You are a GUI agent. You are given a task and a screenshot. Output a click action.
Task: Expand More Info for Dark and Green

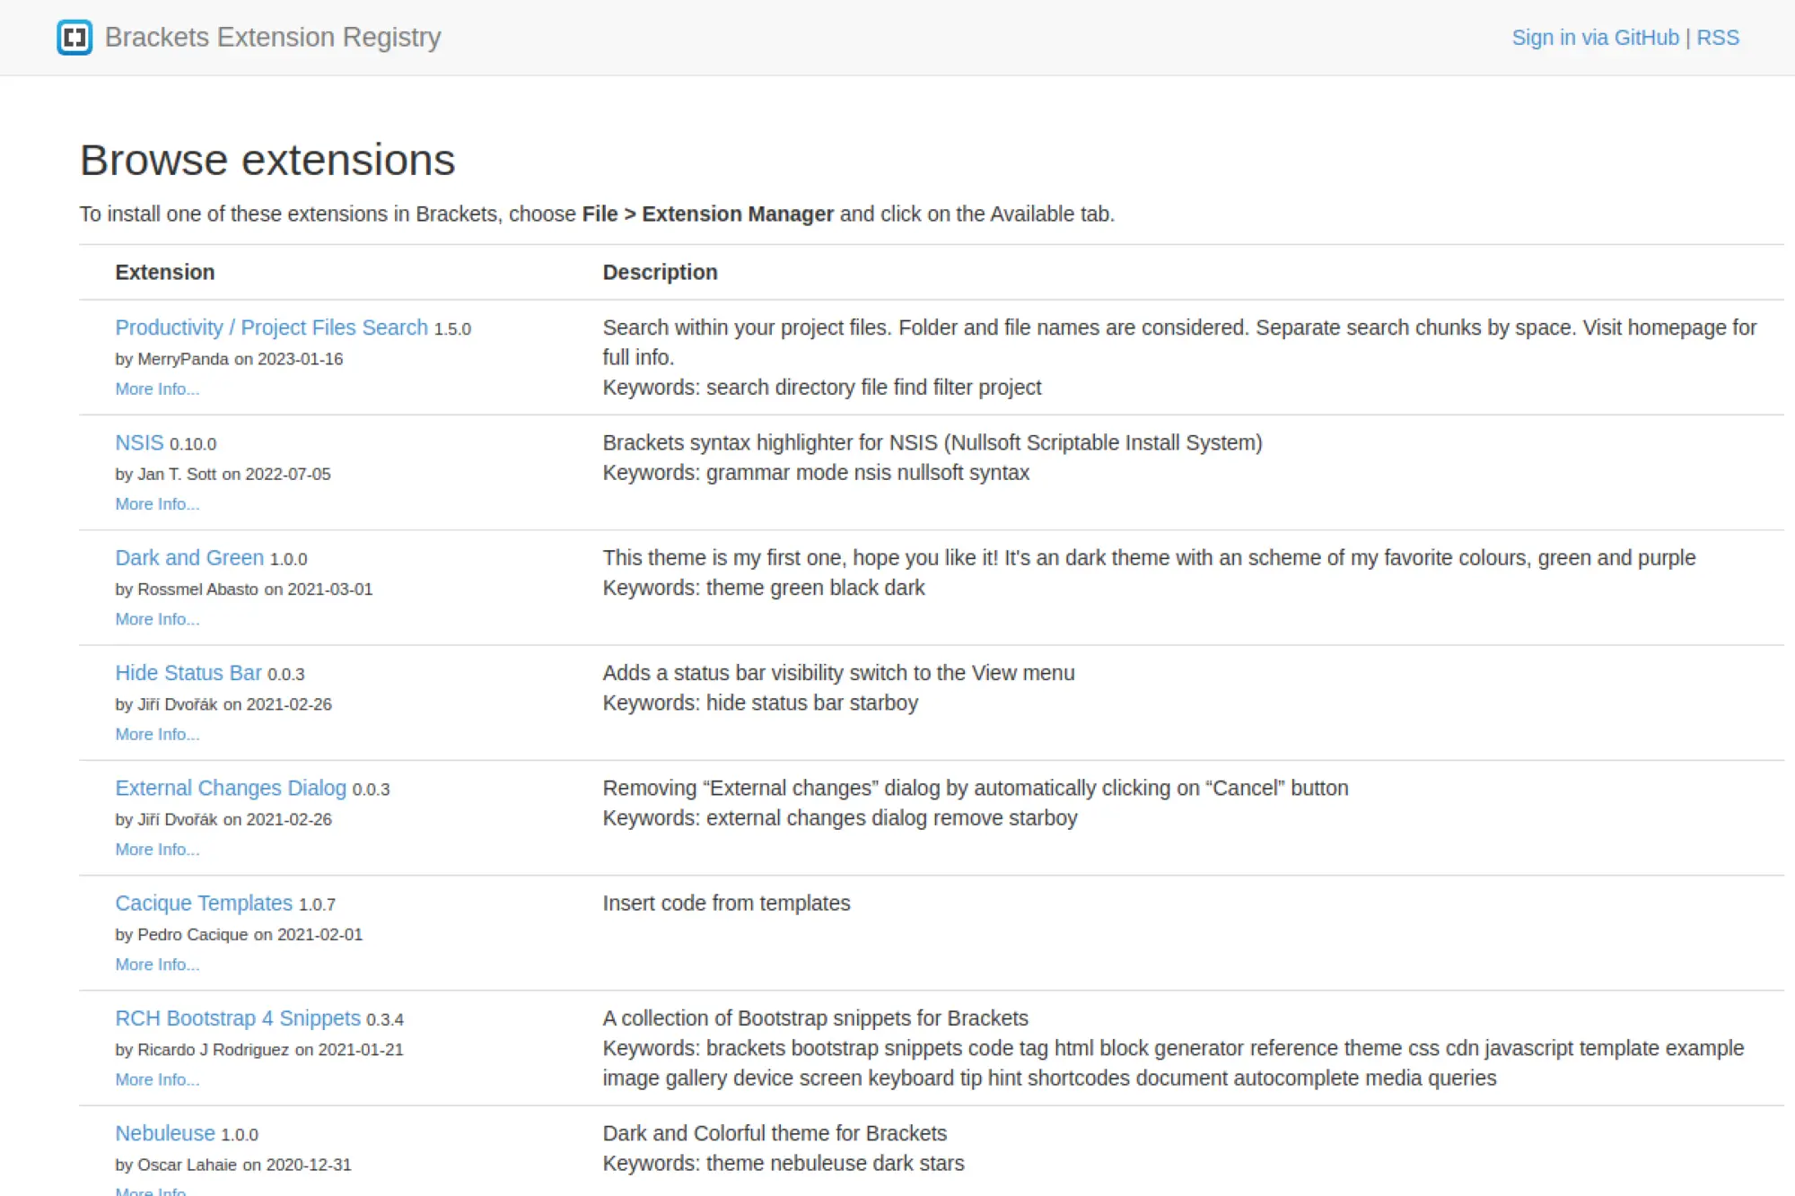[157, 618]
